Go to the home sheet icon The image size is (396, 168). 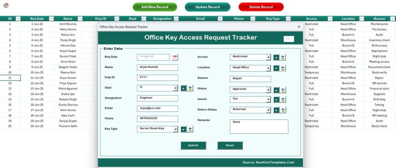[6, 5]
